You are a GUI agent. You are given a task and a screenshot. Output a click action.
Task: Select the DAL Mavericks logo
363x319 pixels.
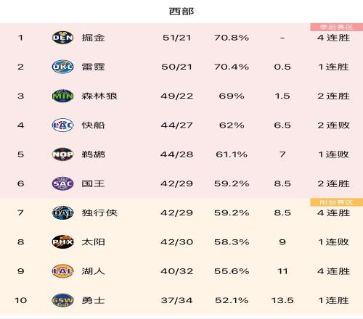[62, 212]
